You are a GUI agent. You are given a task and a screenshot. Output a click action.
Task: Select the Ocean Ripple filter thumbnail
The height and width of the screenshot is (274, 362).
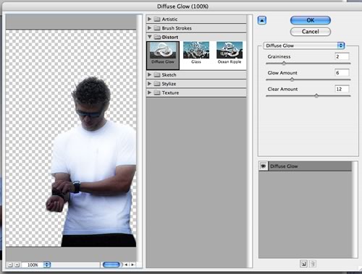click(230, 53)
